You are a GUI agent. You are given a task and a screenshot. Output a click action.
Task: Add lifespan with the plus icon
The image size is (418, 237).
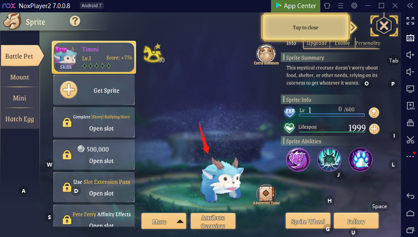(374, 129)
